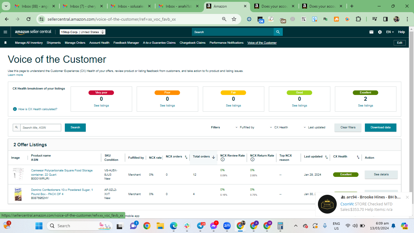
Task: Open Feedback Manager
Action: (126, 43)
